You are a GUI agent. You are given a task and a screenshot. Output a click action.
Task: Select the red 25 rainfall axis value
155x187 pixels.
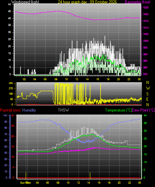tap(13, 126)
